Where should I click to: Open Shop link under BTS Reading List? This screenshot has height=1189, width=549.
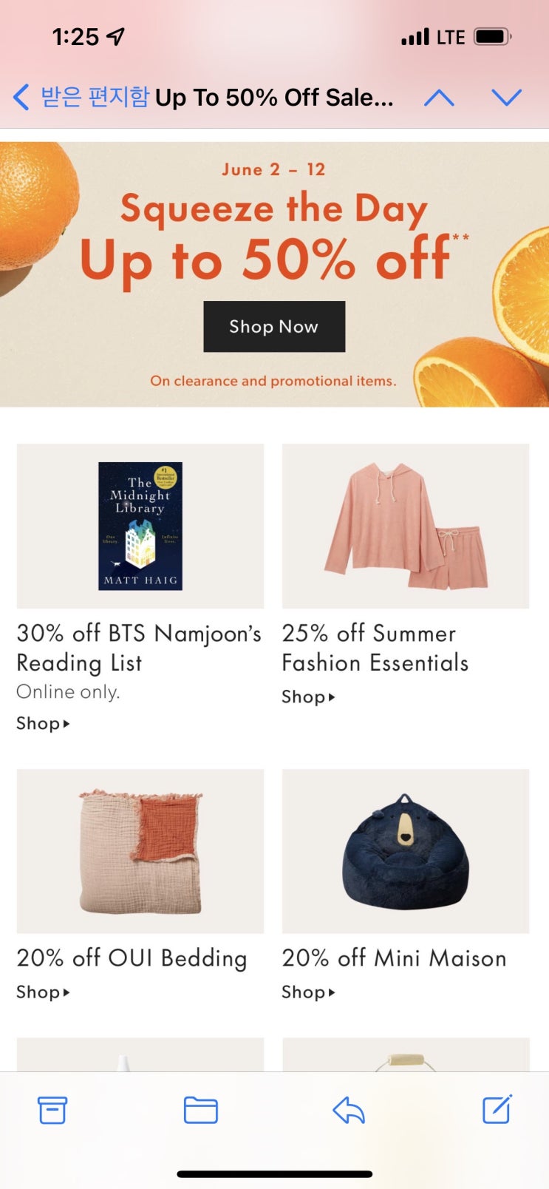click(43, 723)
